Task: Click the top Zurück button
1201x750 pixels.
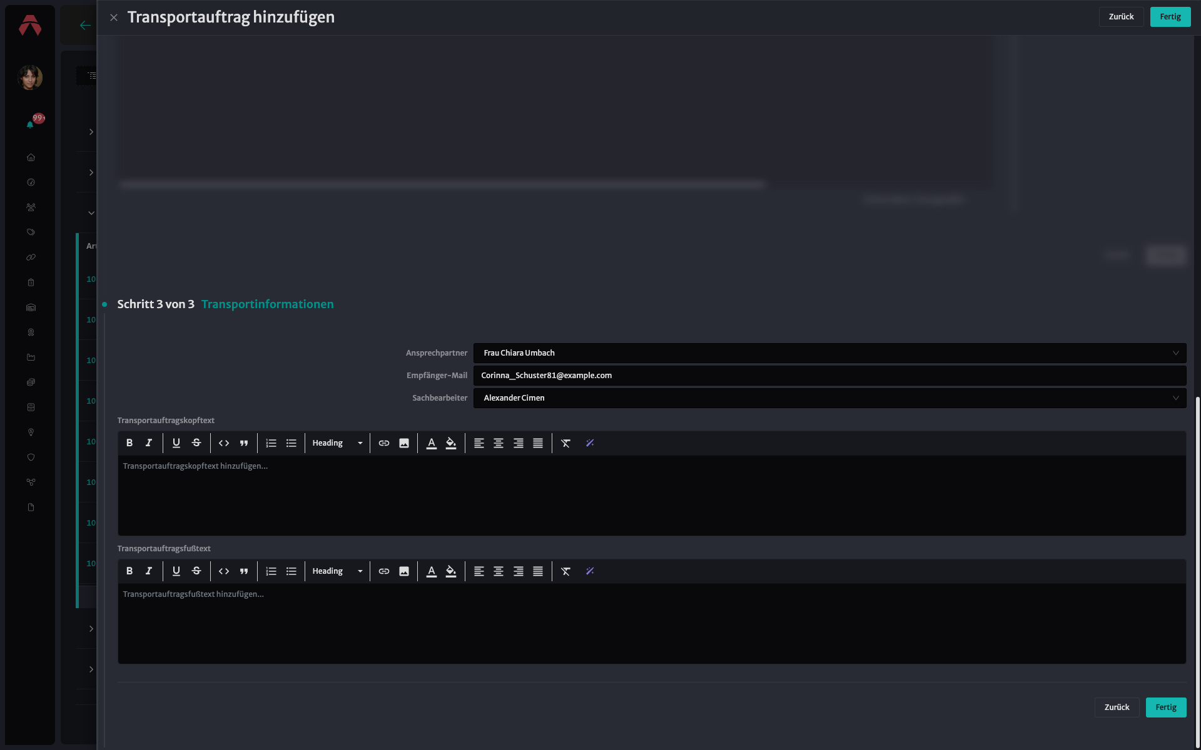Action: [x=1121, y=17]
